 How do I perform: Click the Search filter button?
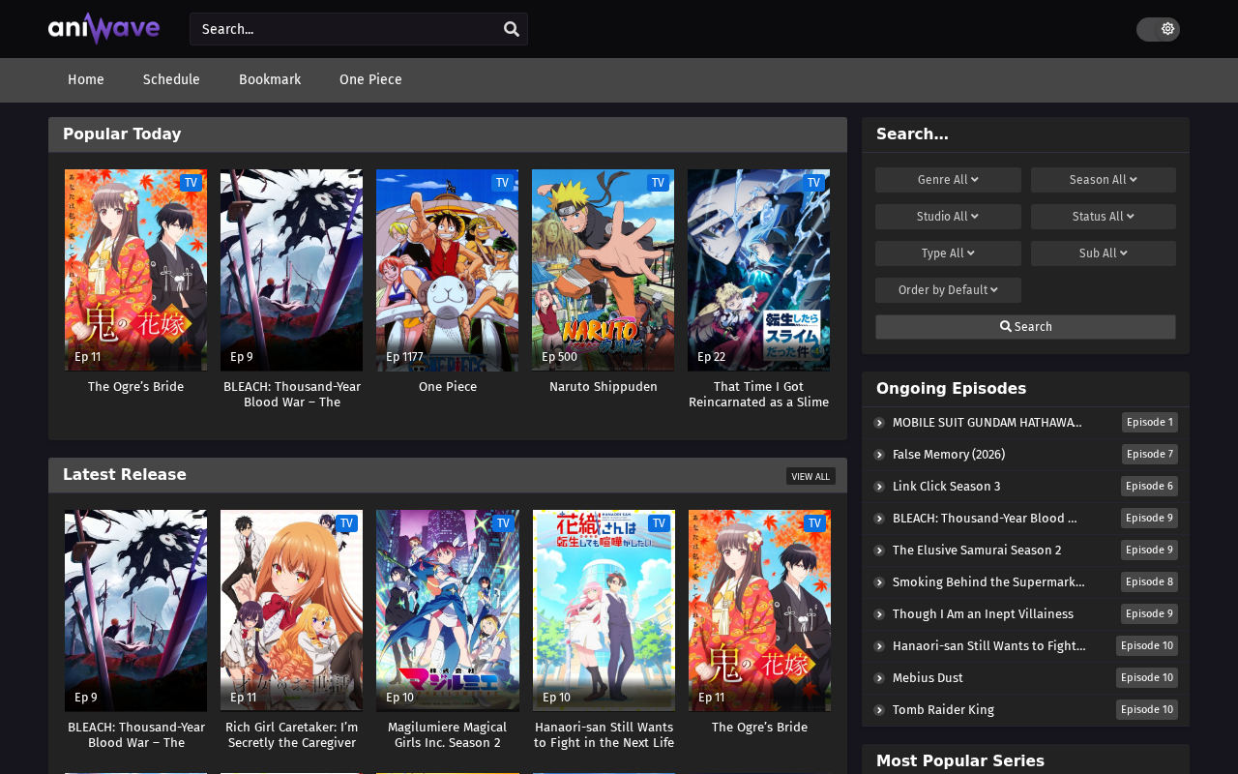[x=1025, y=327]
